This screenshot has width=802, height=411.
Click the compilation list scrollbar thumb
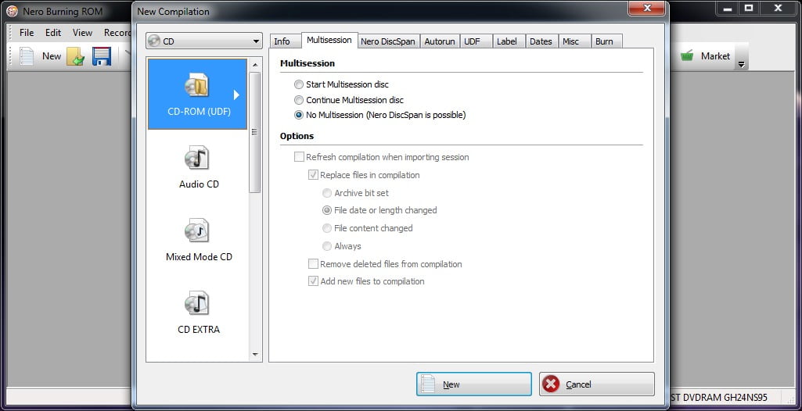pos(255,132)
